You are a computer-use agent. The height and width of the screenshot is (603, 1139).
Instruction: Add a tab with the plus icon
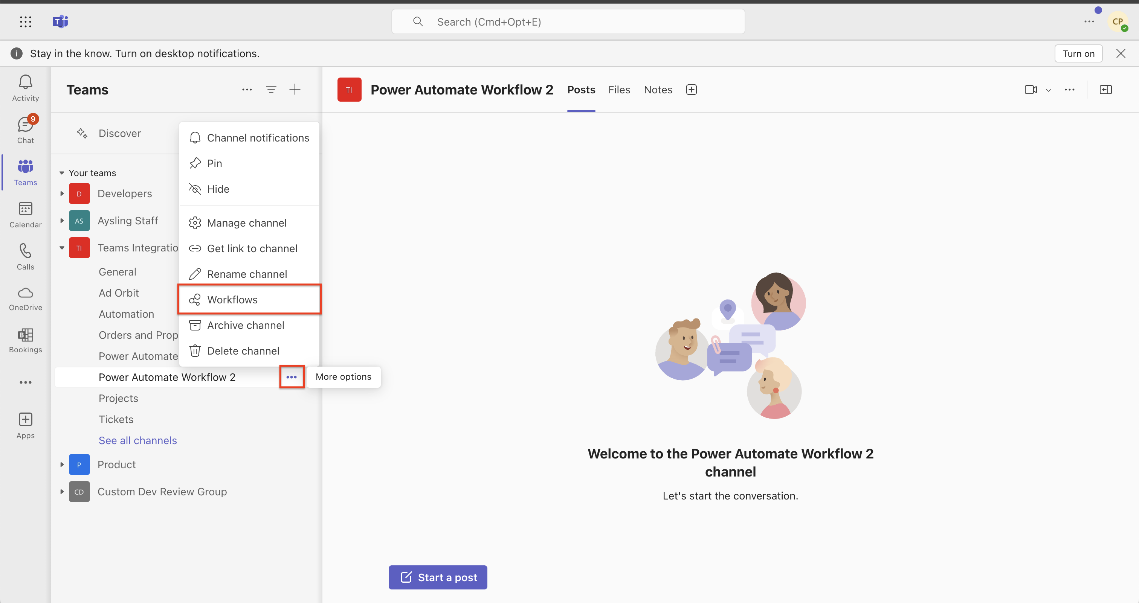(692, 90)
